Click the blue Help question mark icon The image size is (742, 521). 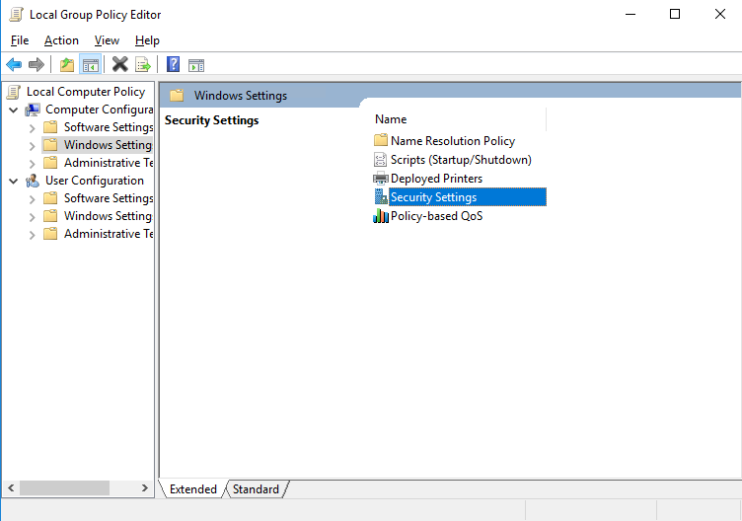coord(173,65)
